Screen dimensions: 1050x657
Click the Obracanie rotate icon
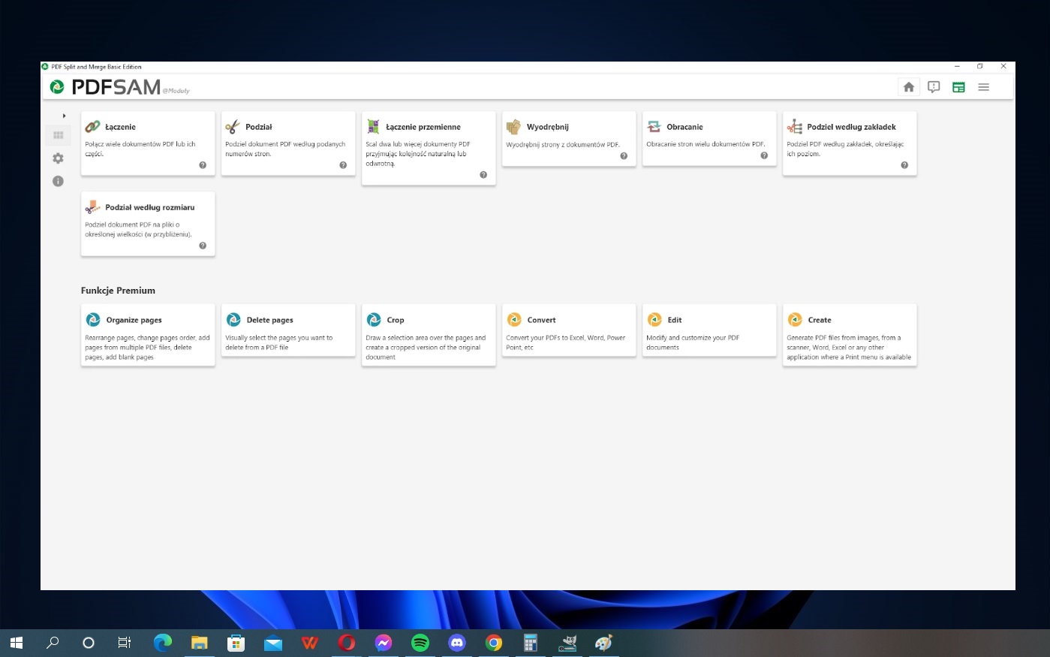coord(654,127)
